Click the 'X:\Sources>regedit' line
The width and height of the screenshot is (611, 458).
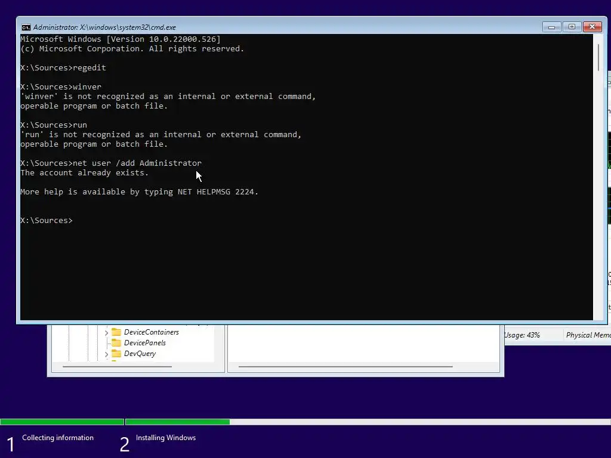63,68
